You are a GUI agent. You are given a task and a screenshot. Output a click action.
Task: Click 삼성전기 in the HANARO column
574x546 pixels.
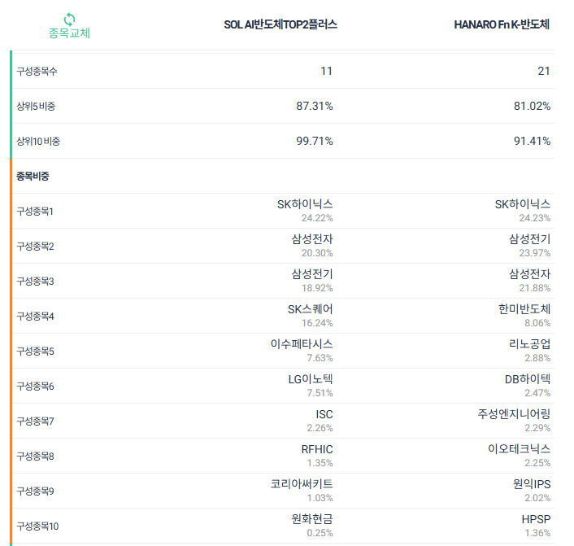pos(530,239)
